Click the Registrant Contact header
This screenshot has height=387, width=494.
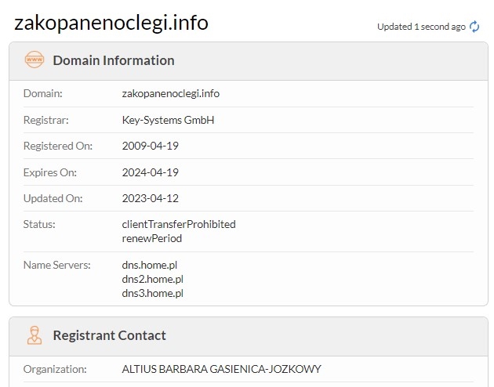pyautogui.click(x=109, y=335)
